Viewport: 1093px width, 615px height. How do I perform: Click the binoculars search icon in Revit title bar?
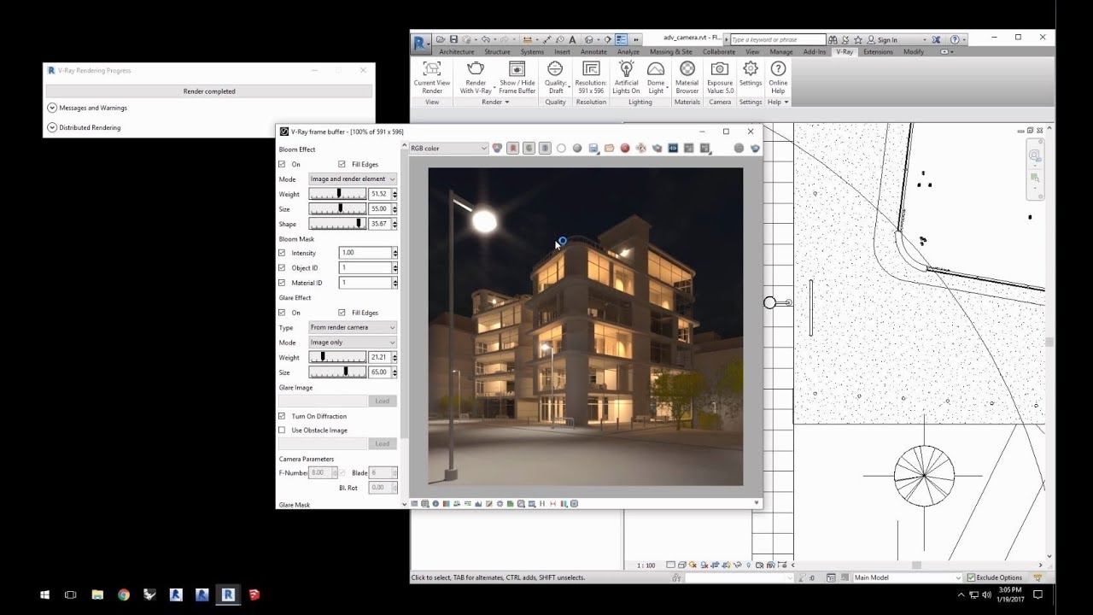pyautogui.click(x=833, y=39)
